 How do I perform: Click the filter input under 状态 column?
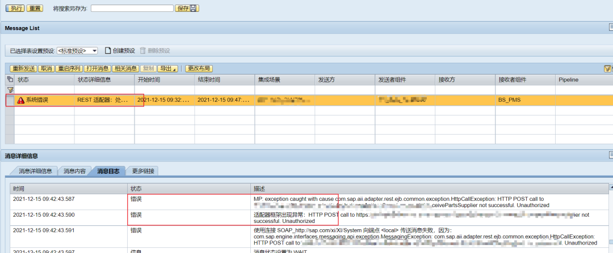point(44,89)
